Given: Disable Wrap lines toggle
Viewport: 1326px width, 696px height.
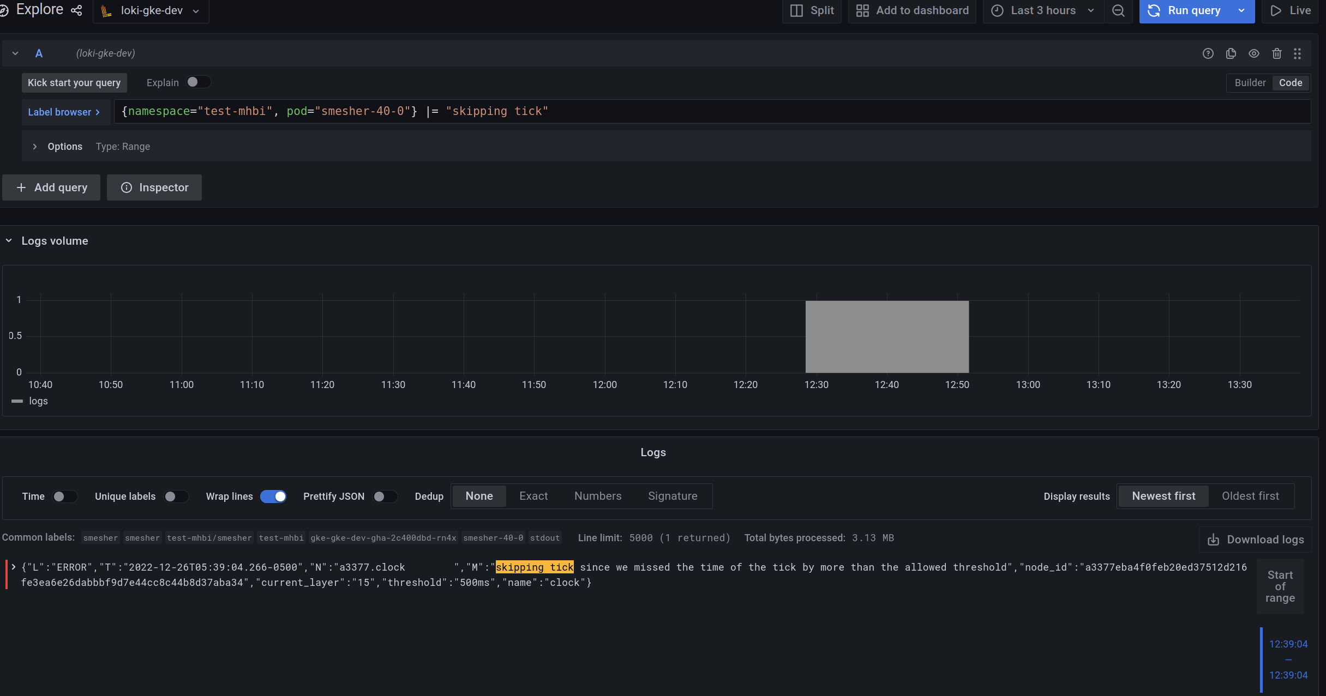Looking at the screenshot, I should coord(273,497).
